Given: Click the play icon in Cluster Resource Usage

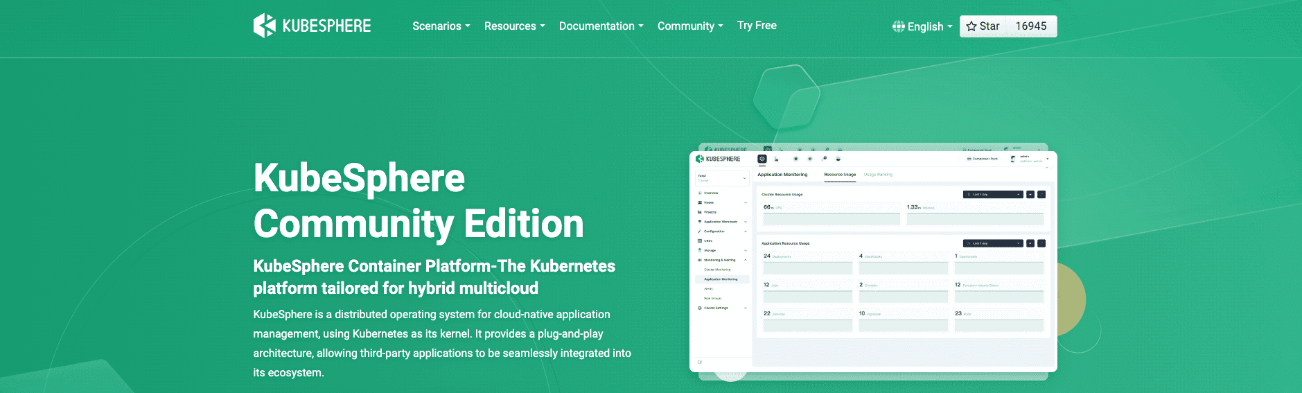Looking at the screenshot, I should [x=1030, y=195].
